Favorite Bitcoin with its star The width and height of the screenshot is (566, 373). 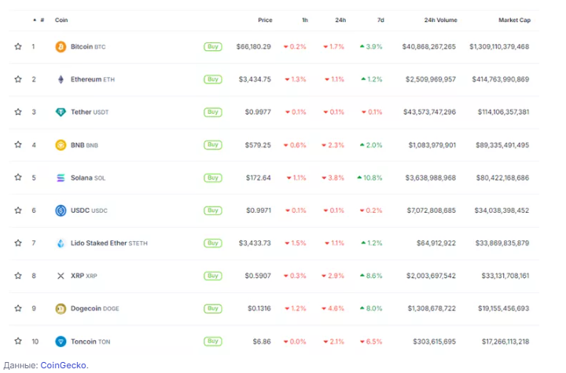tap(18, 46)
